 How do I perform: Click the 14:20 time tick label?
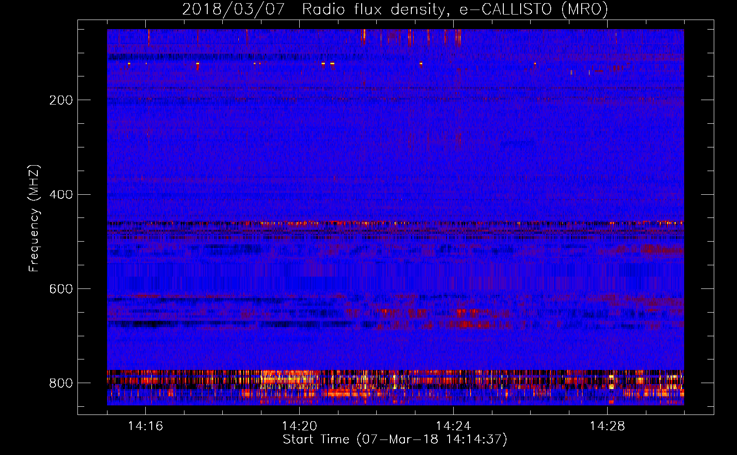pyautogui.click(x=299, y=426)
